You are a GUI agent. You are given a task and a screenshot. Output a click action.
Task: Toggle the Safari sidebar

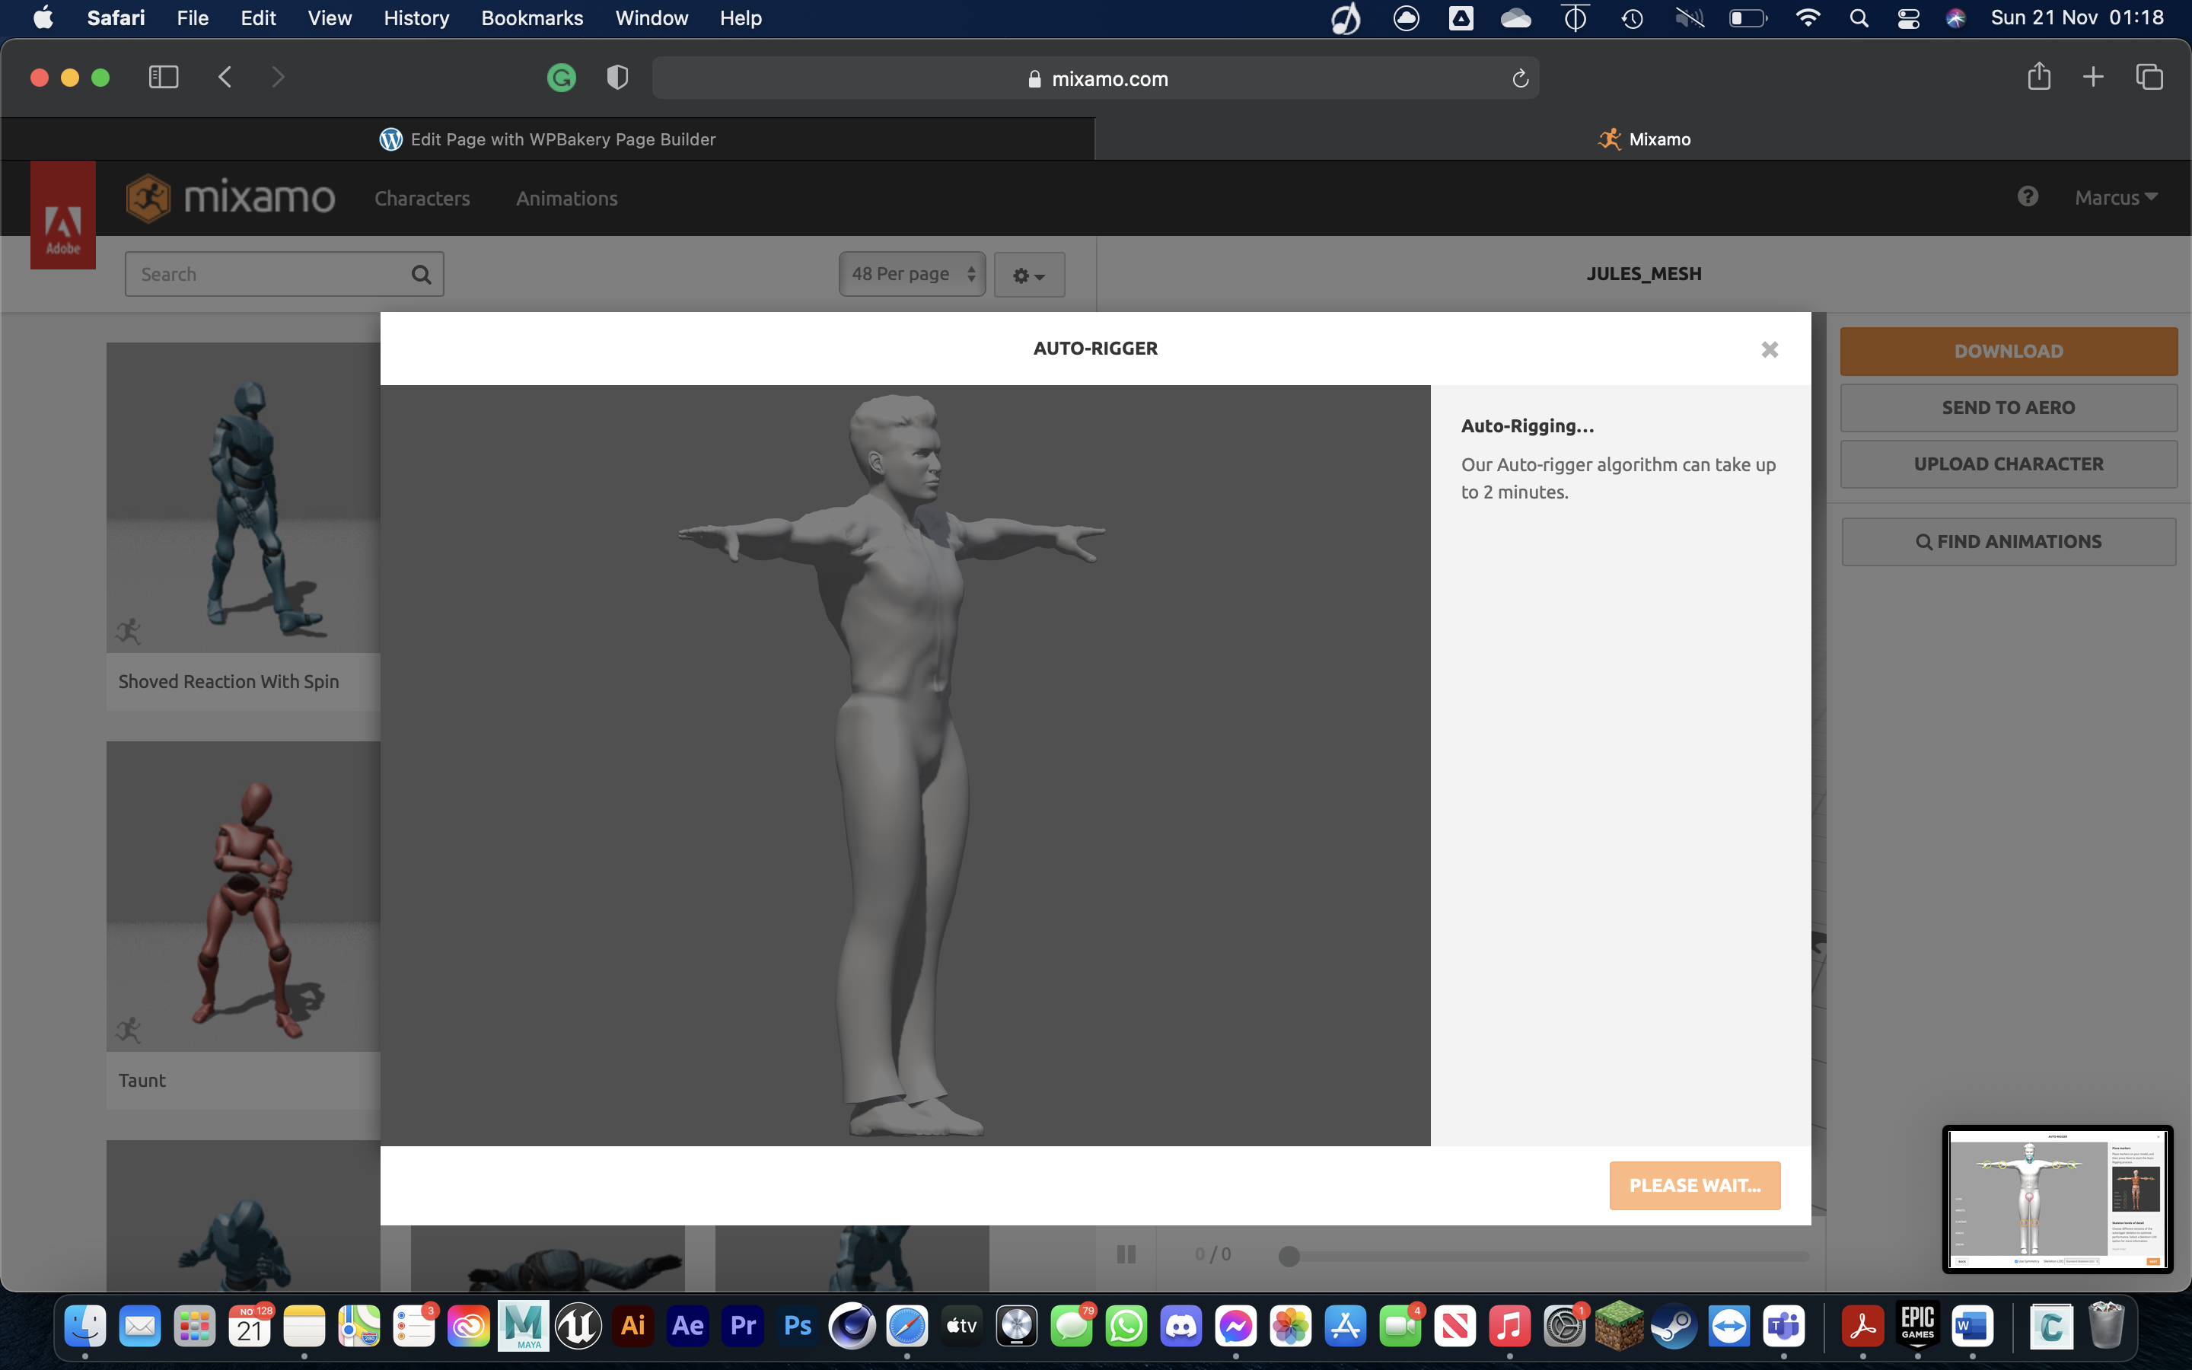pyautogui.click(x=163, y=77)
